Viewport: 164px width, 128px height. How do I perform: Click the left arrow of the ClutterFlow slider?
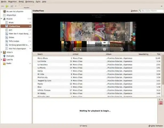click(x=74, y=49)
